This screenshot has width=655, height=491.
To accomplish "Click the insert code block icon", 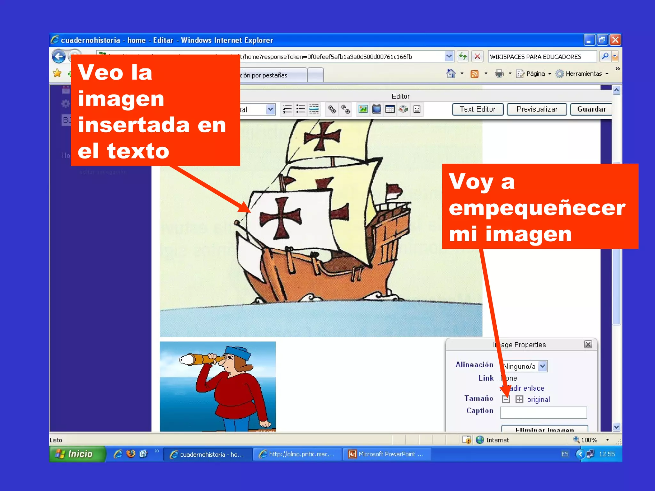I will coord(417,109).
